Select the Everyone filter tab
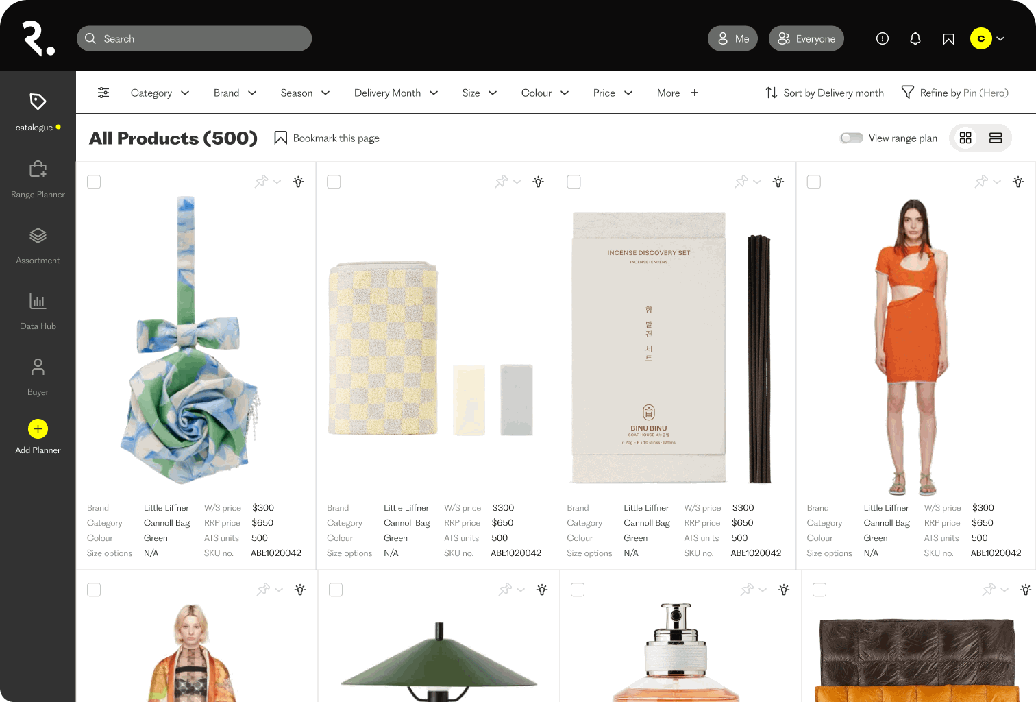 click(806, 38)
